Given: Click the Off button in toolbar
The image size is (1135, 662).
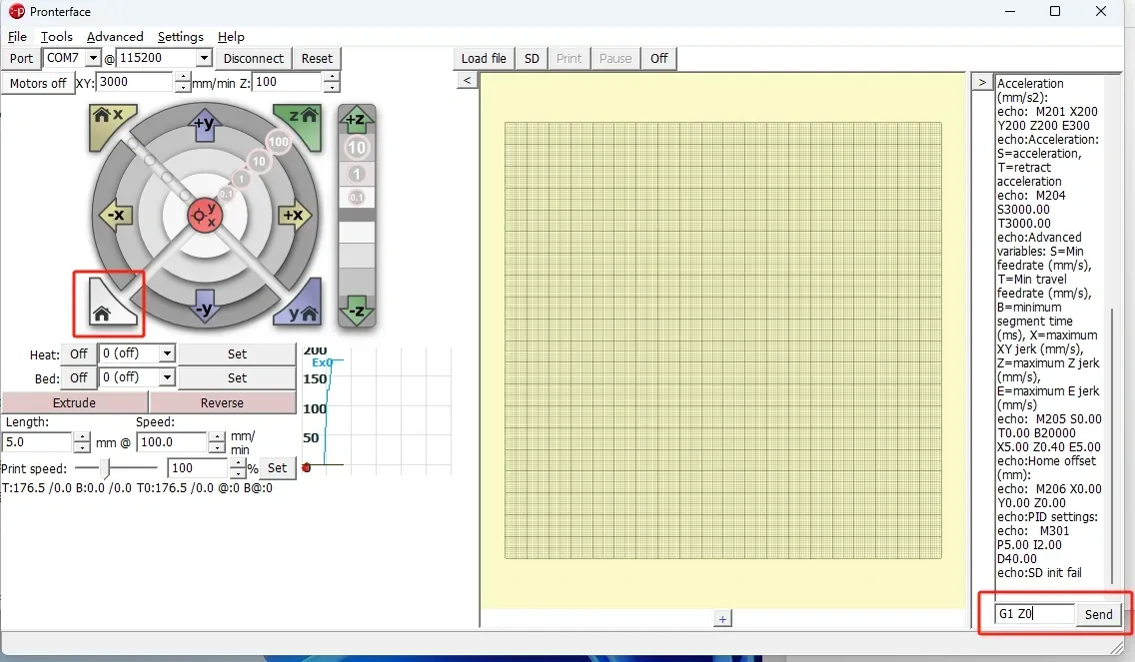Looking at the screenshot, I should pyautogui.click(x=658, y=59).
